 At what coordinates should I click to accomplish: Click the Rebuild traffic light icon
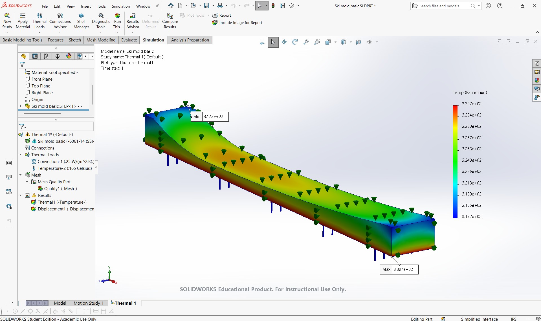tap(273, 6)
